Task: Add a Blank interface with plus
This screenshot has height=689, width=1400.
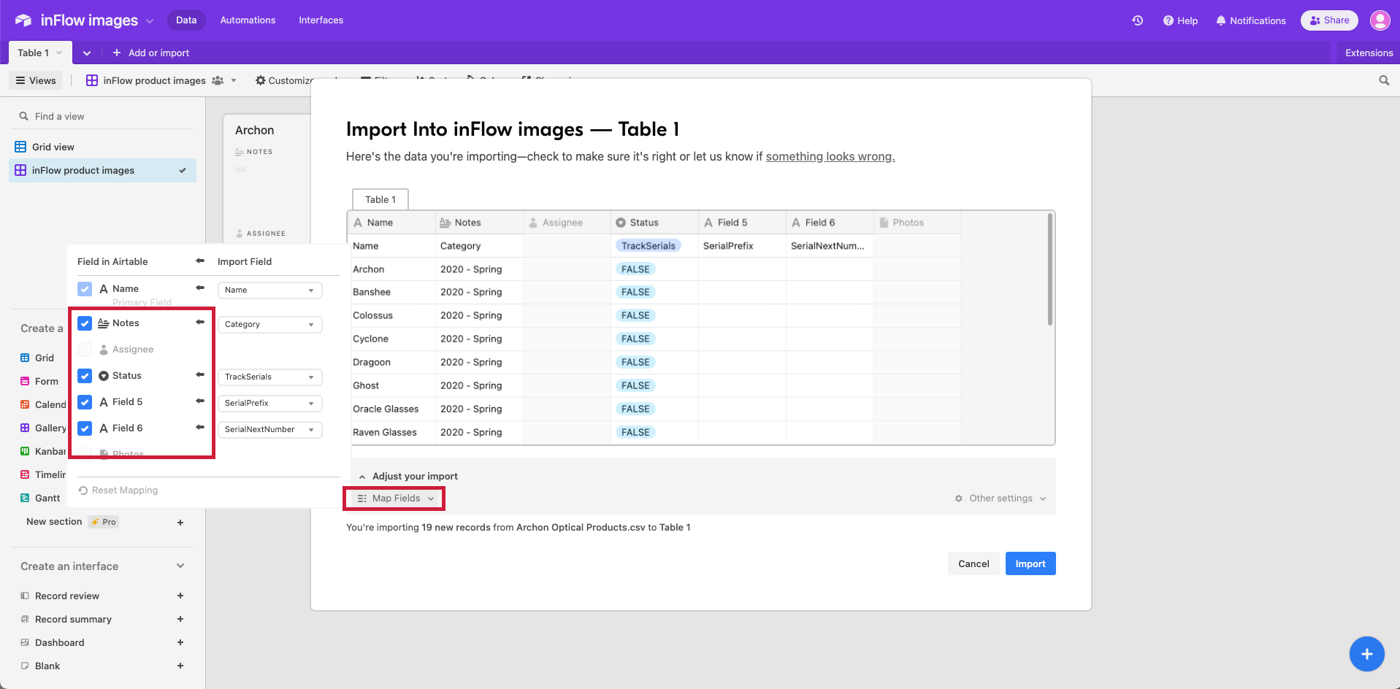Action: [180, 666]
